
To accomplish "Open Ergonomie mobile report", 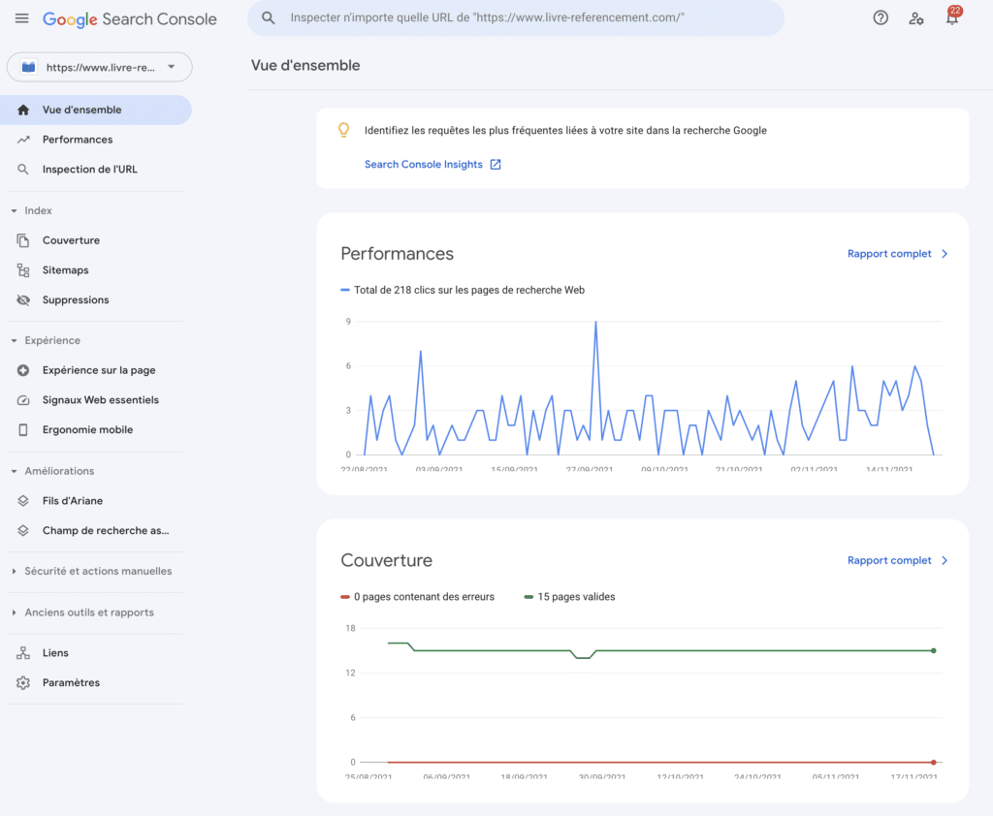I will [96, 430].
